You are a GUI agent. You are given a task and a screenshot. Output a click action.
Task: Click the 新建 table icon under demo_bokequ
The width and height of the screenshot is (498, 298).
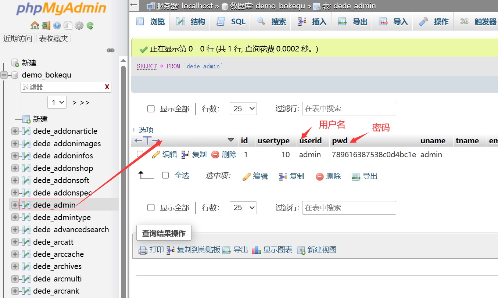(x=26, y=119)
